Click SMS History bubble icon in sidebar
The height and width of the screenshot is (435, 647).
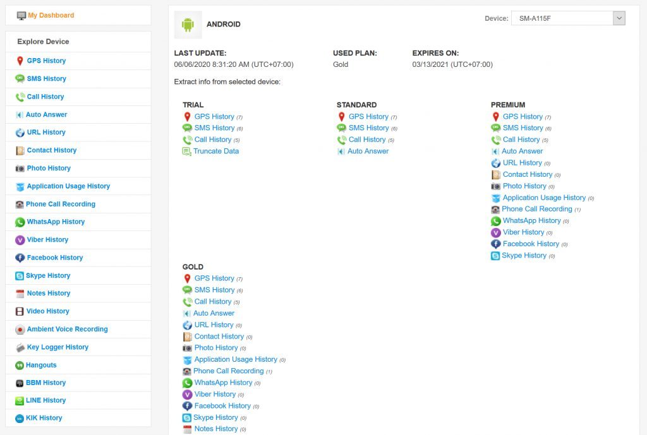coord(20,79)
